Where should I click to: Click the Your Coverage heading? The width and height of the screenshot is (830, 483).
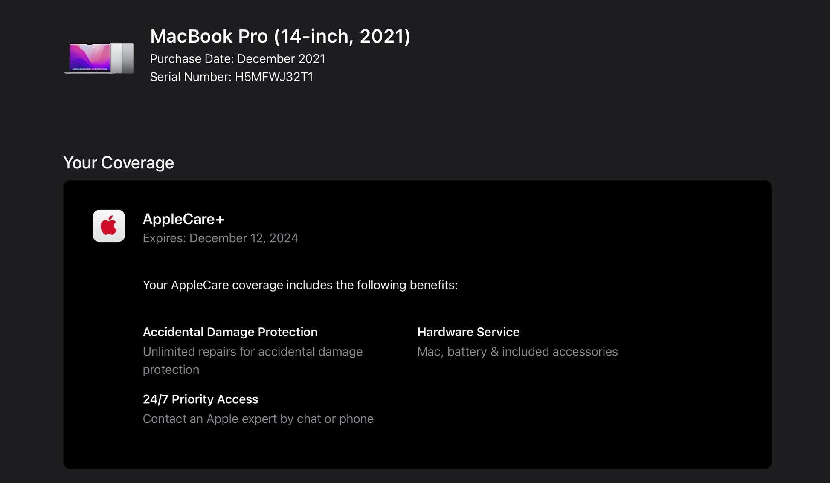(119, 163)
